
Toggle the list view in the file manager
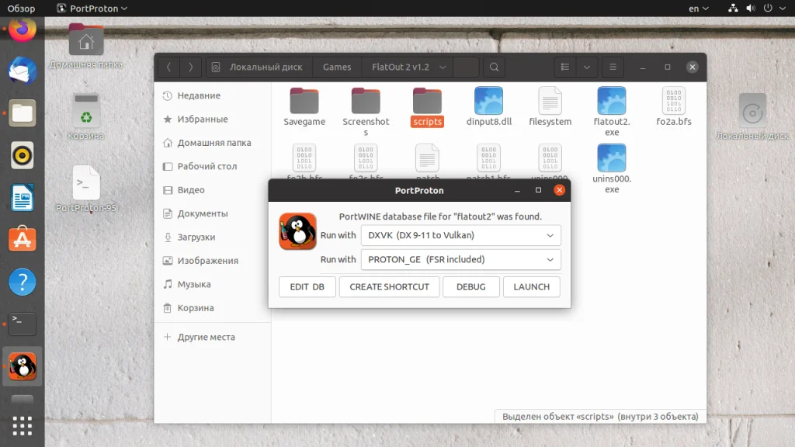click(x=564, y=67)
